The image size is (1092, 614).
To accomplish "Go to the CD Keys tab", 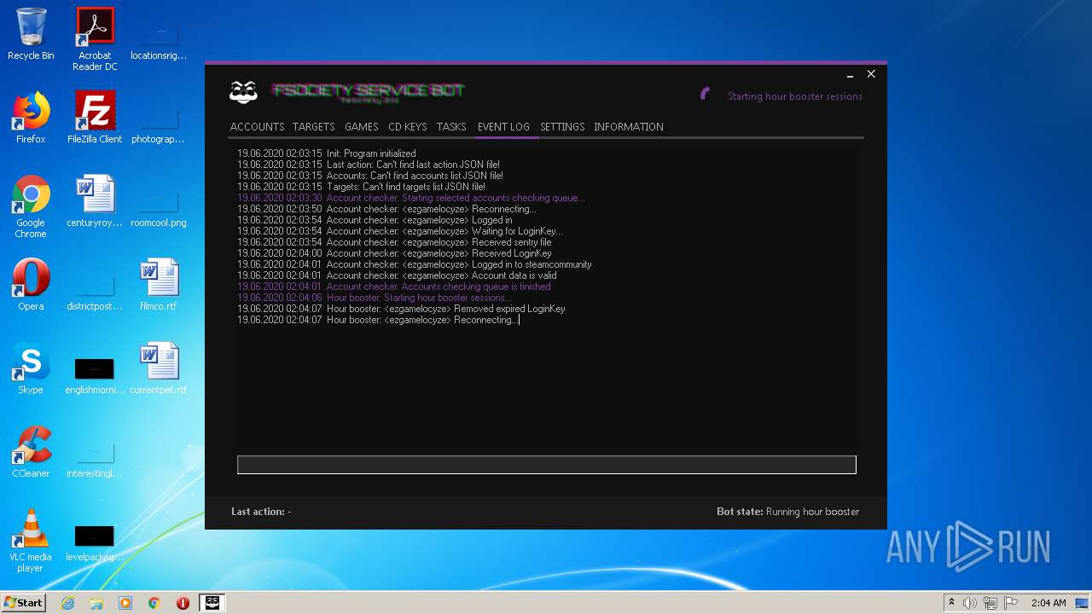I will pos(407,127).
